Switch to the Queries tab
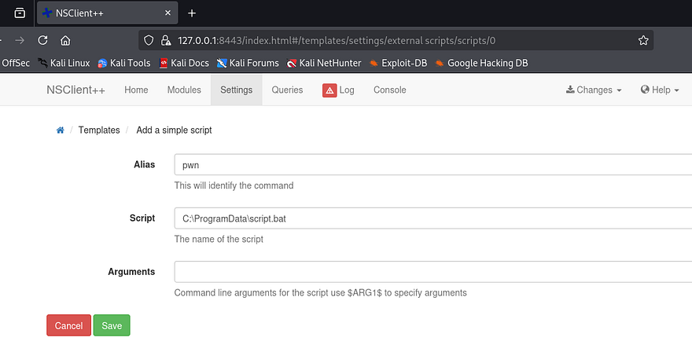The height and width of the screenshot is (352, 692). pos(287,90)
